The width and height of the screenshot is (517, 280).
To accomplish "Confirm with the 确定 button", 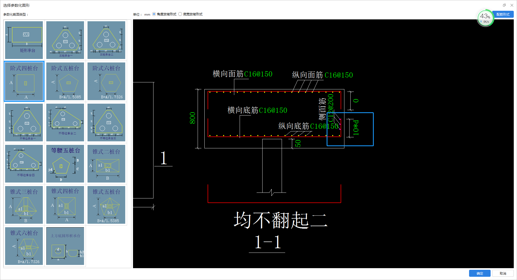I will click(480, 273).
